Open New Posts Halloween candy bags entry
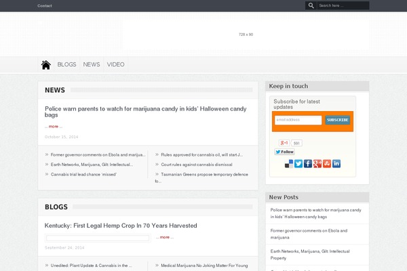 315,213
